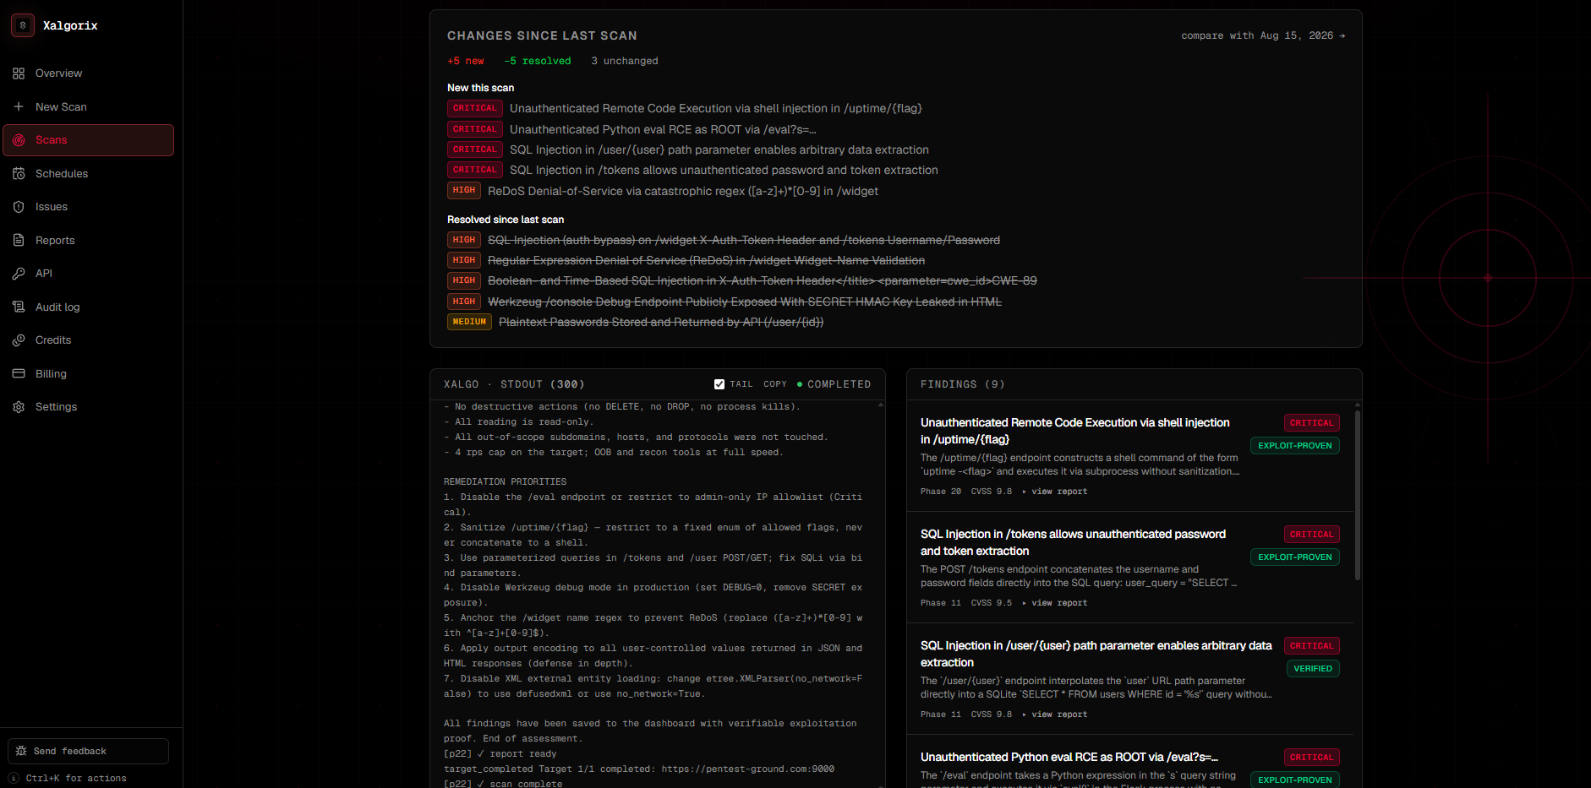
Task: Click Phase 20 on uptime finding
Action: [x=941, y=492]
